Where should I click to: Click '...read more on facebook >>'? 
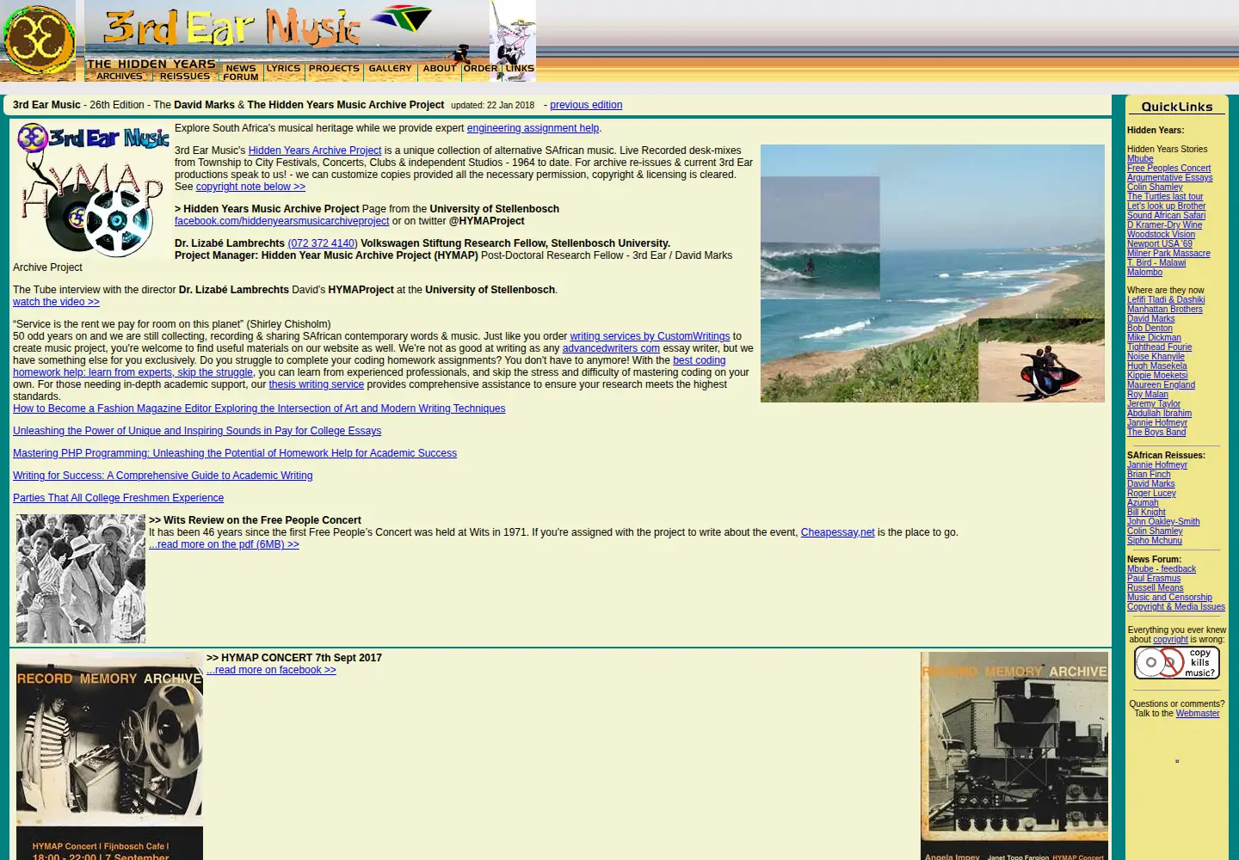271,670
